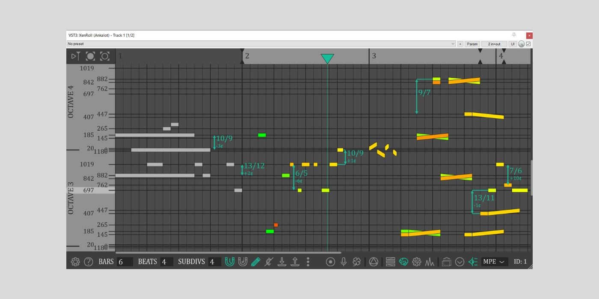Click the highlighted 697 pitch row label
Image resolution: width=599 pixels, height=299 pixels.
[88, 190]
